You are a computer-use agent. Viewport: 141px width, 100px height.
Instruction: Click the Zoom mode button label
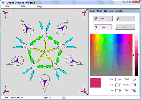click(125, 27)
